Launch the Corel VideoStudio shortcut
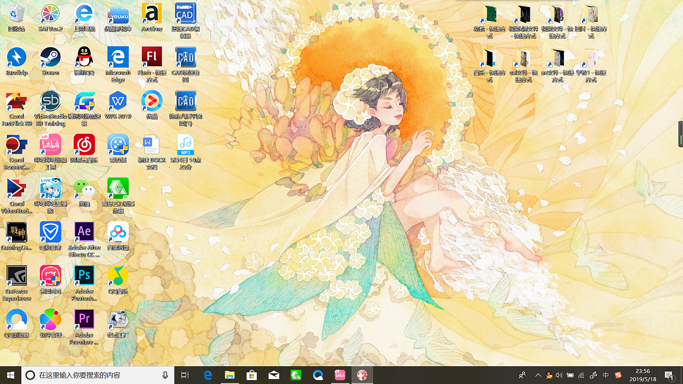The height and width of the screenshot is (384, 683). [17, 196]
